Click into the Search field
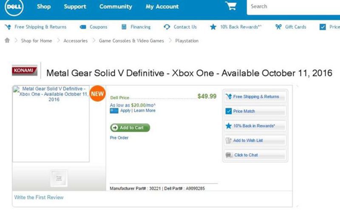Viewport: 340px width, 211px height. tap(293, 6)
